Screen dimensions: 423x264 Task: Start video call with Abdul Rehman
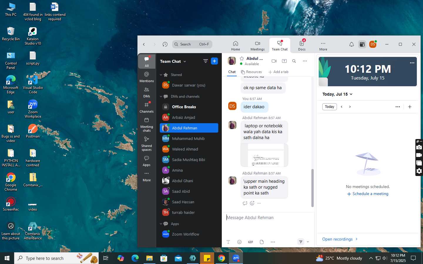pos(274,61)
